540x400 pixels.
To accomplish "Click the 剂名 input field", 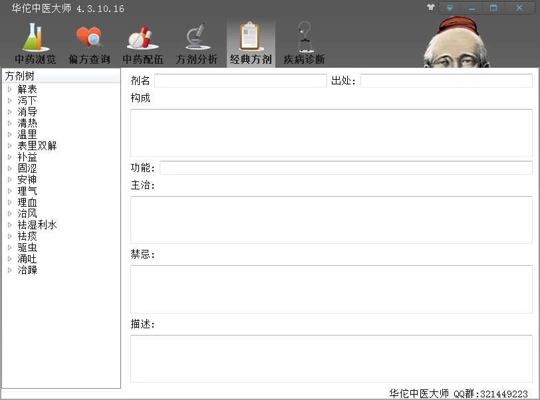I will 240,81.
